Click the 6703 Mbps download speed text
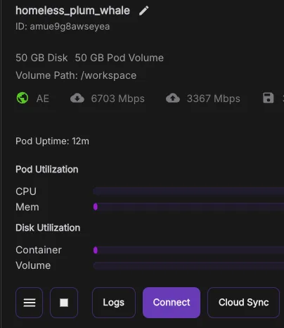Viewport: 284px width, 328px height. click(118, 99)
